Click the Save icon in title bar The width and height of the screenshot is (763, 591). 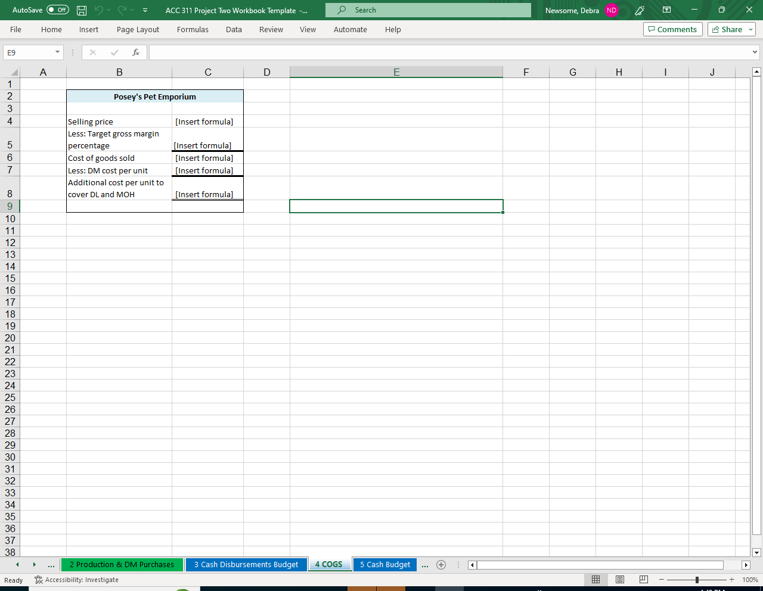(x=82, y=10)
